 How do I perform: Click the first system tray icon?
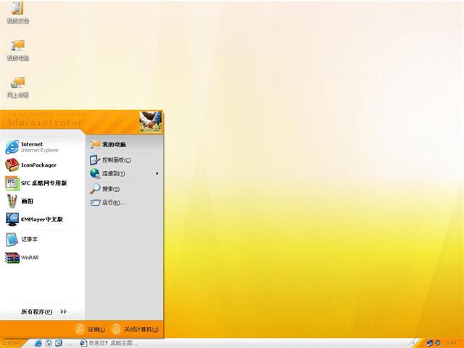(x=429, y=343)
